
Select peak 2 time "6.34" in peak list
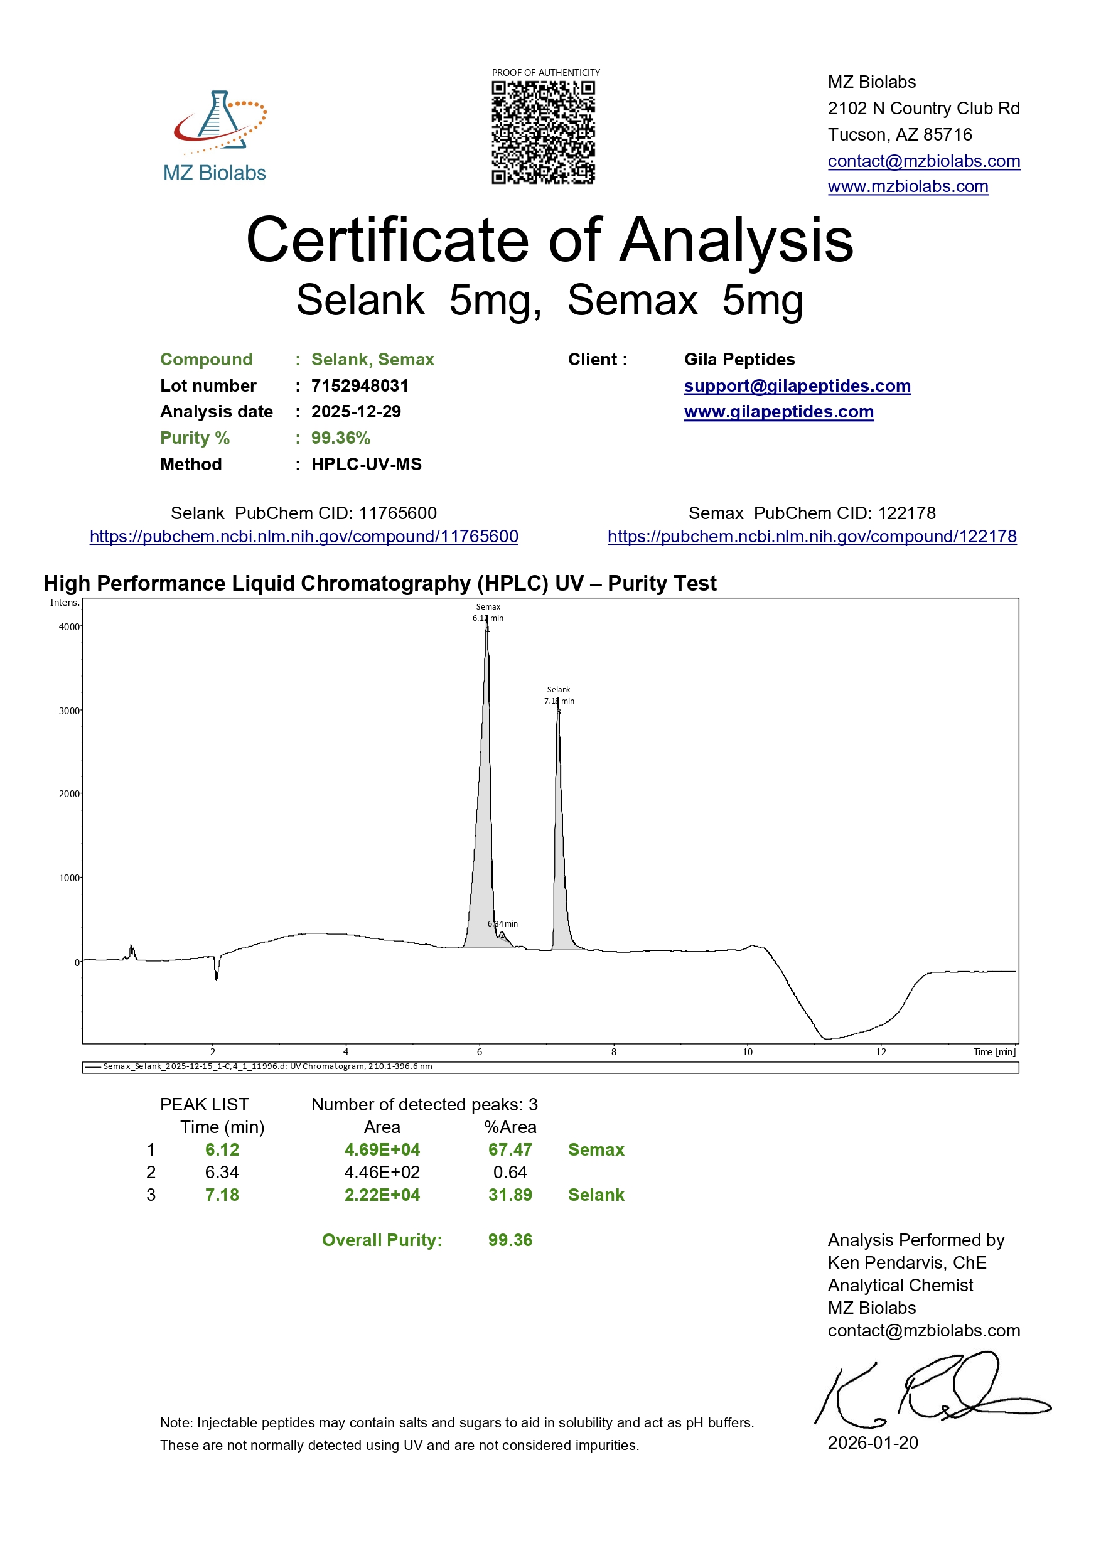click(x=222, y=1172)
